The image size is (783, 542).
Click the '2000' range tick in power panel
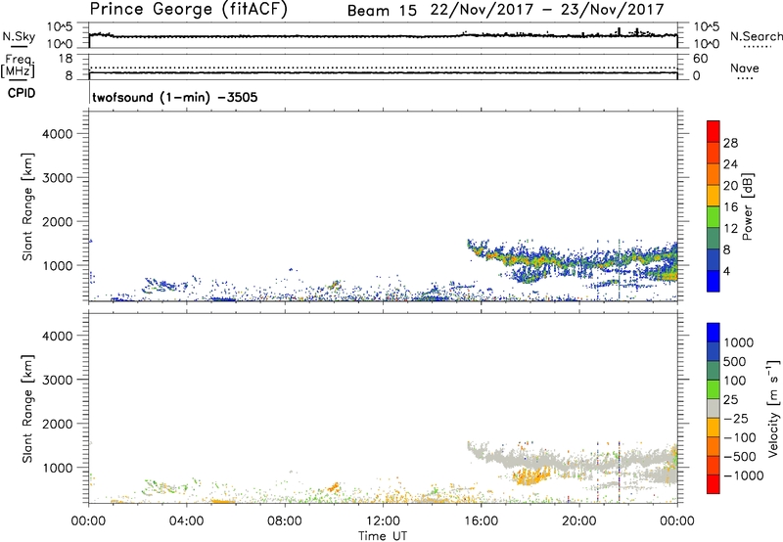point(57,221)
